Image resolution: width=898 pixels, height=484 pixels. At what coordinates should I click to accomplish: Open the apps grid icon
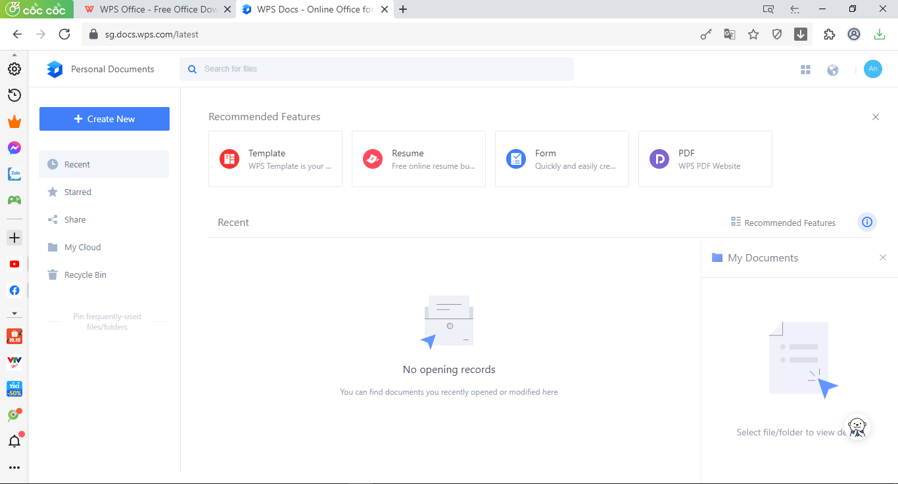tap(805, 70)
